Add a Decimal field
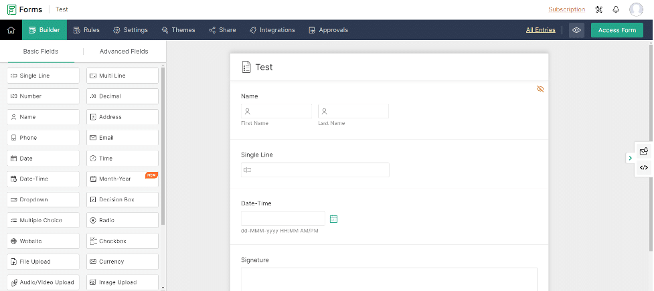654x291 pixels. coord(122,96)
